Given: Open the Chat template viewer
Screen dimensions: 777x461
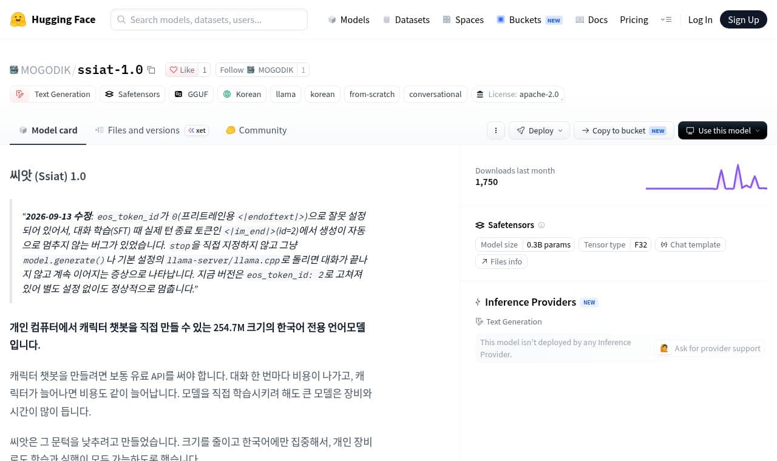Looking at the screenshot, I should coord(690,244).
